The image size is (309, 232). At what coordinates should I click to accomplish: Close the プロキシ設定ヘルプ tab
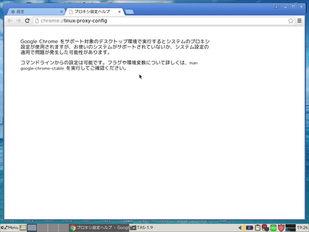[120, 12]
